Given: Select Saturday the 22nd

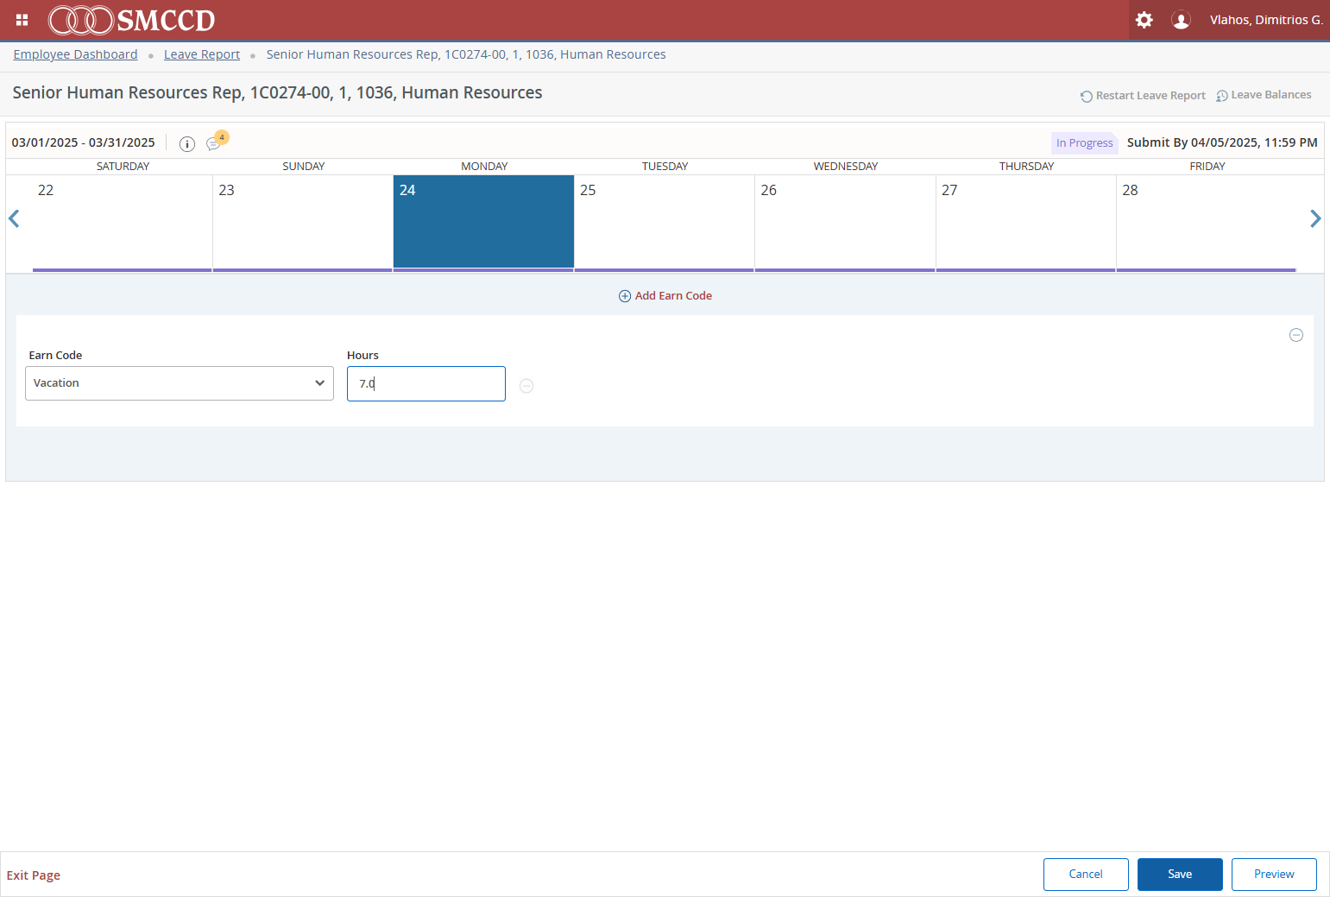Looking at the screenshot, I should [123, 223].
